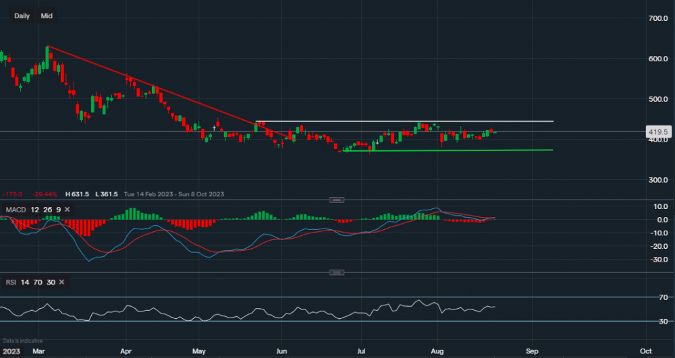Grab the resize handle above MACD panel
This screenshot has height=358, width=675.
[x=336, y=200]
